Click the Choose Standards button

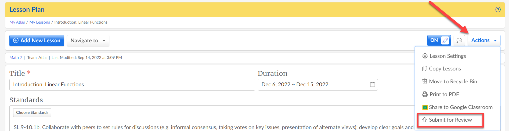click(x=32, y=113)
